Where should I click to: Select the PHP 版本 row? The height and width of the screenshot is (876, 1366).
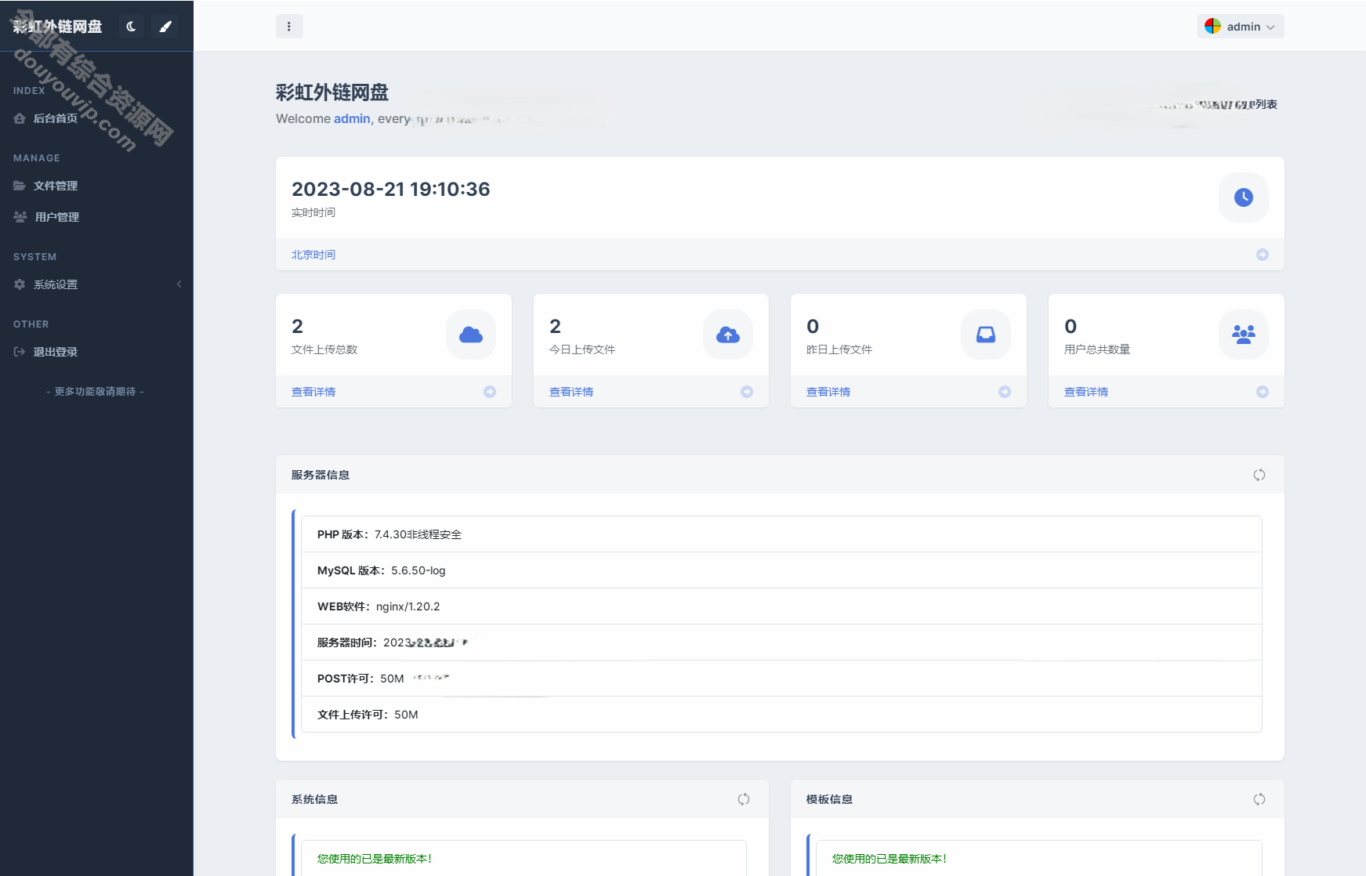(781, 534)
